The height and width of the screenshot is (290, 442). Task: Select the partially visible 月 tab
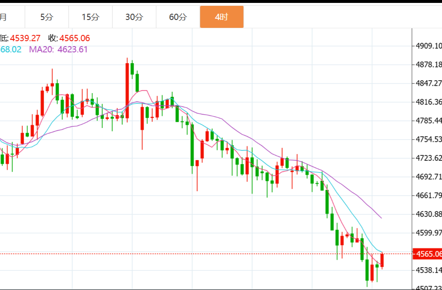[4, 17]
